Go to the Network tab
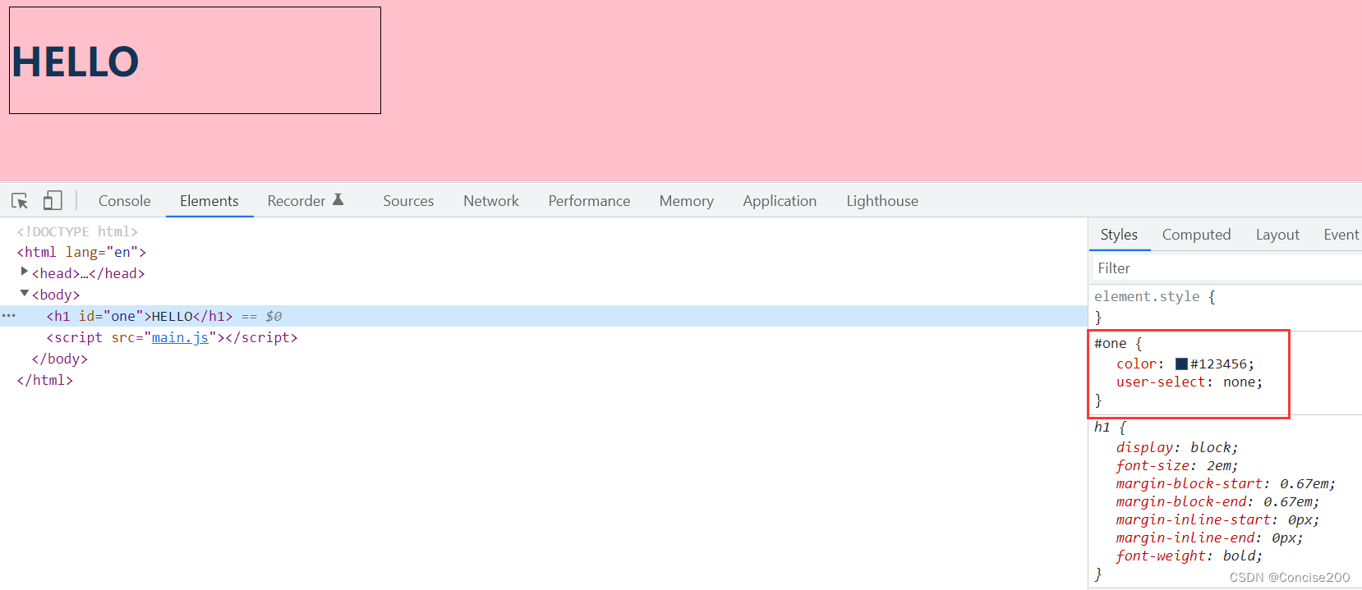The image size is (1362, 590). [491, 201]
